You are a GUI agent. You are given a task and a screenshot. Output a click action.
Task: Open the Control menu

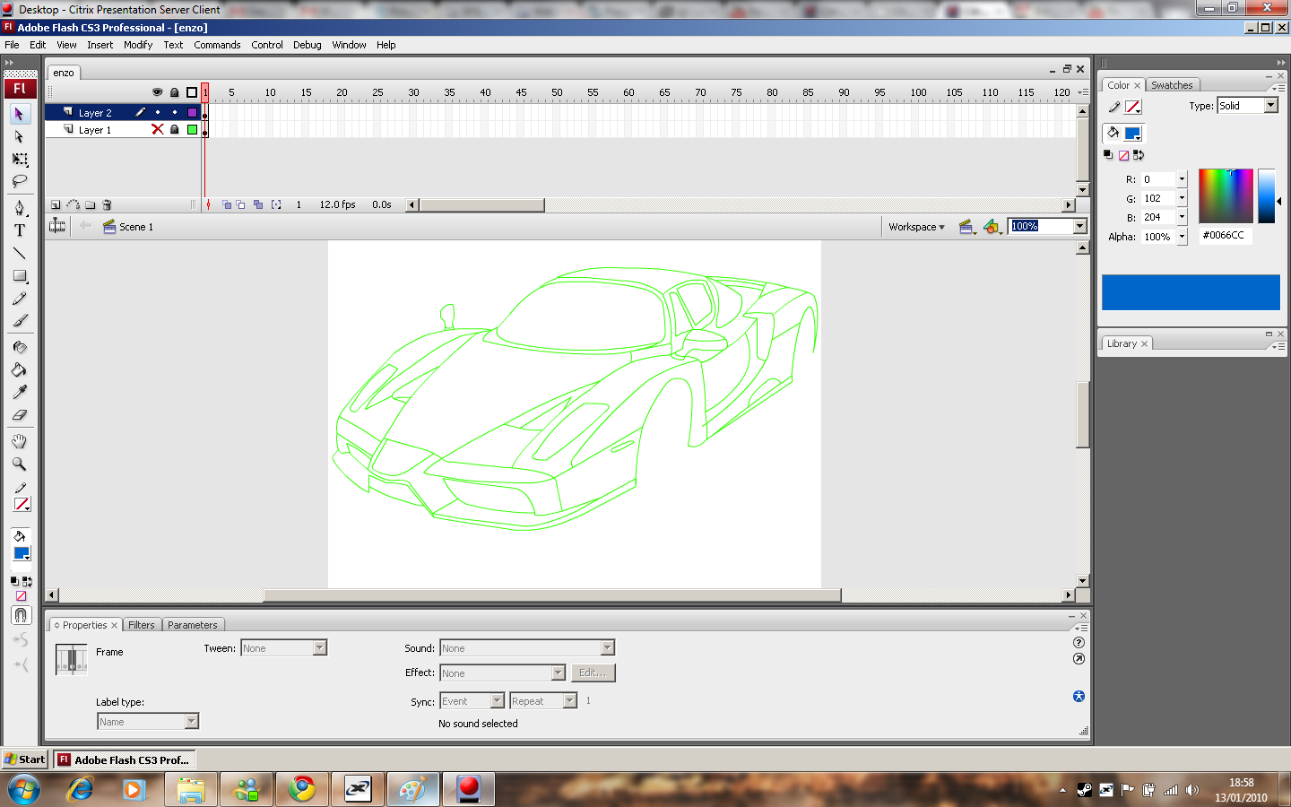(267, 45)
